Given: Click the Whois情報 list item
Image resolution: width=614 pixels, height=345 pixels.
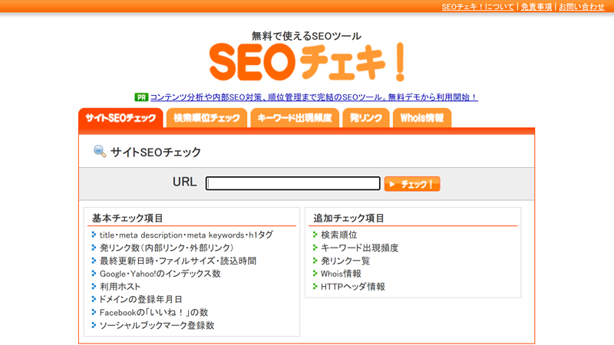Looking at the screenshot, I should (341, 274).
